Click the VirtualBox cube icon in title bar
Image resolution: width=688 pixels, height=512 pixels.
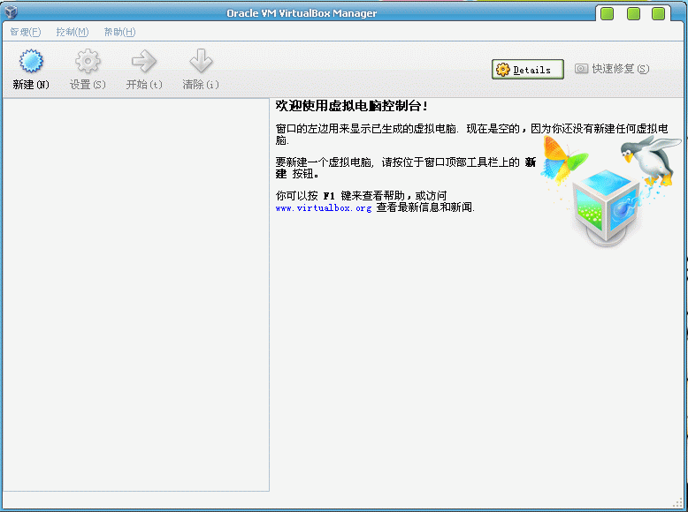(x=11, y=11)
